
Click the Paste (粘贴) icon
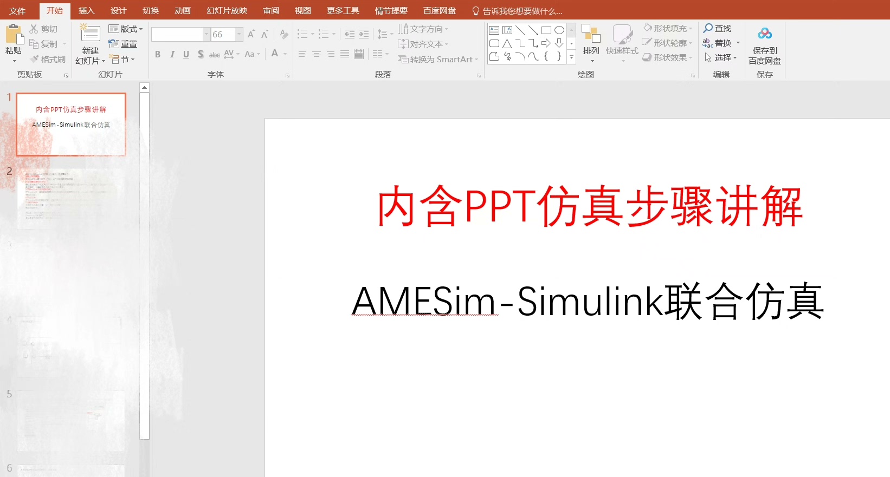14,34
